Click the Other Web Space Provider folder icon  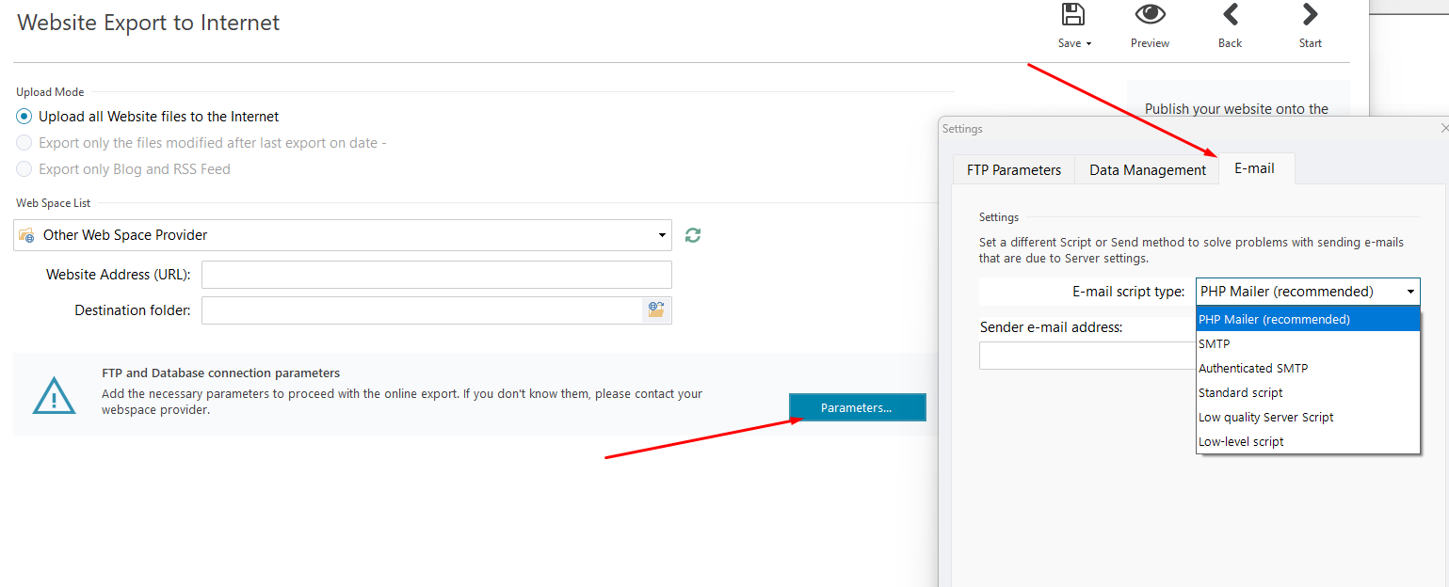(x=27, y=235)
